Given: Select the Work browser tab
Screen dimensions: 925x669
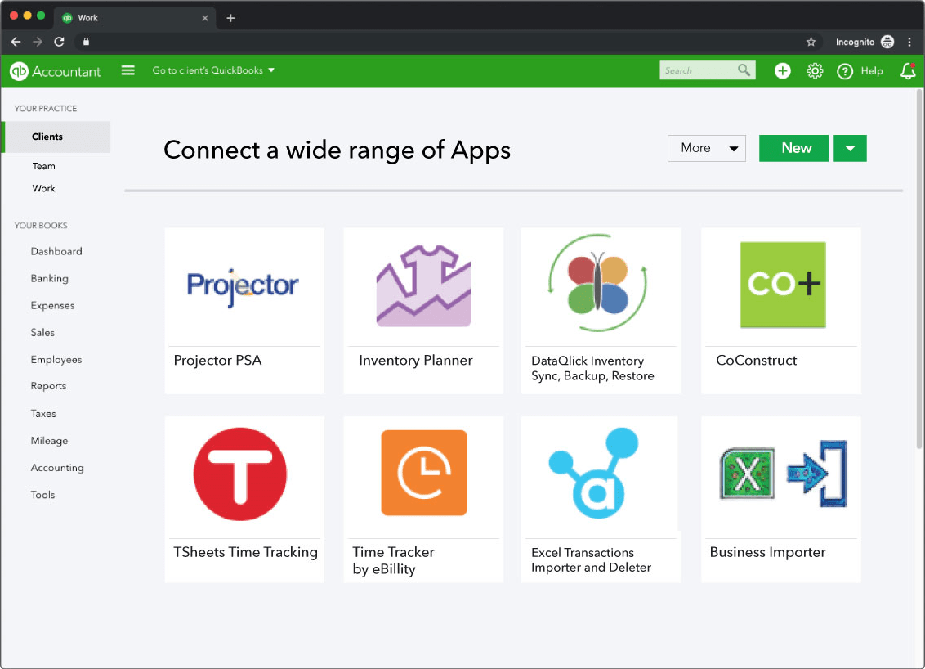Looking at the screenshot, I should (x=135, y=18).
